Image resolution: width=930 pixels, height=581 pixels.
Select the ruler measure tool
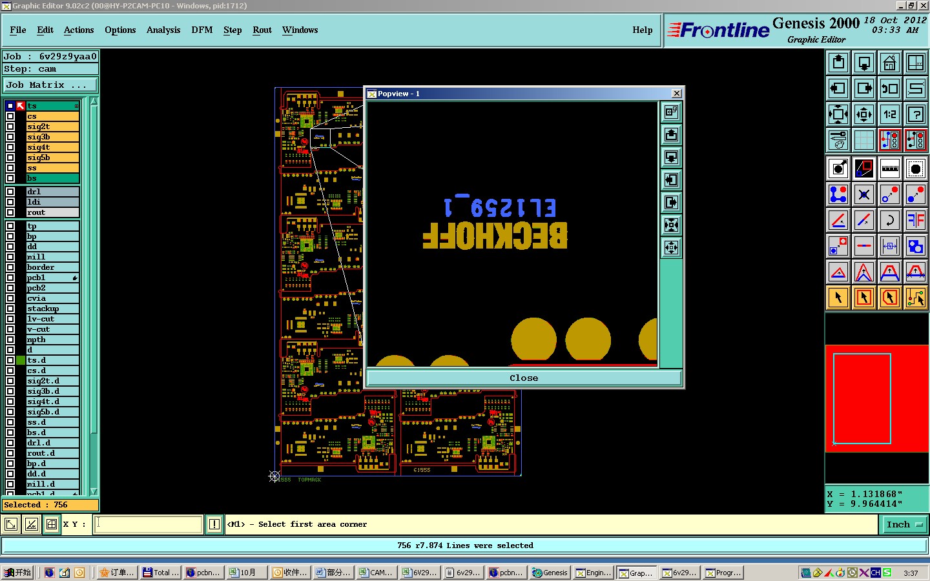click(890, 169)
